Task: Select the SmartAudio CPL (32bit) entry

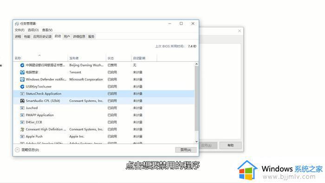Action: click(43, 101)
